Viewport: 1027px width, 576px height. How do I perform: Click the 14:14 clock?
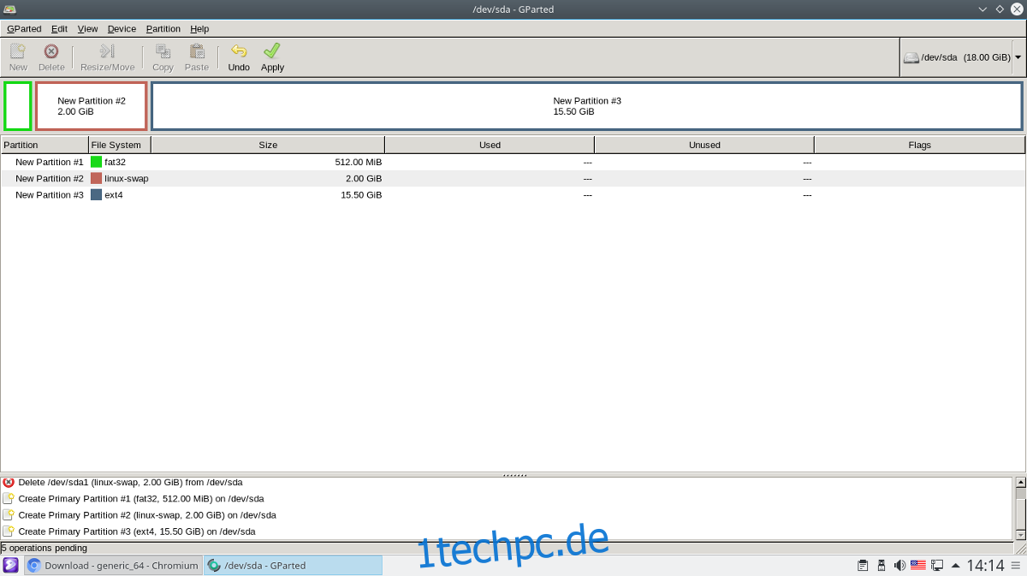click(x=985, y=565)
